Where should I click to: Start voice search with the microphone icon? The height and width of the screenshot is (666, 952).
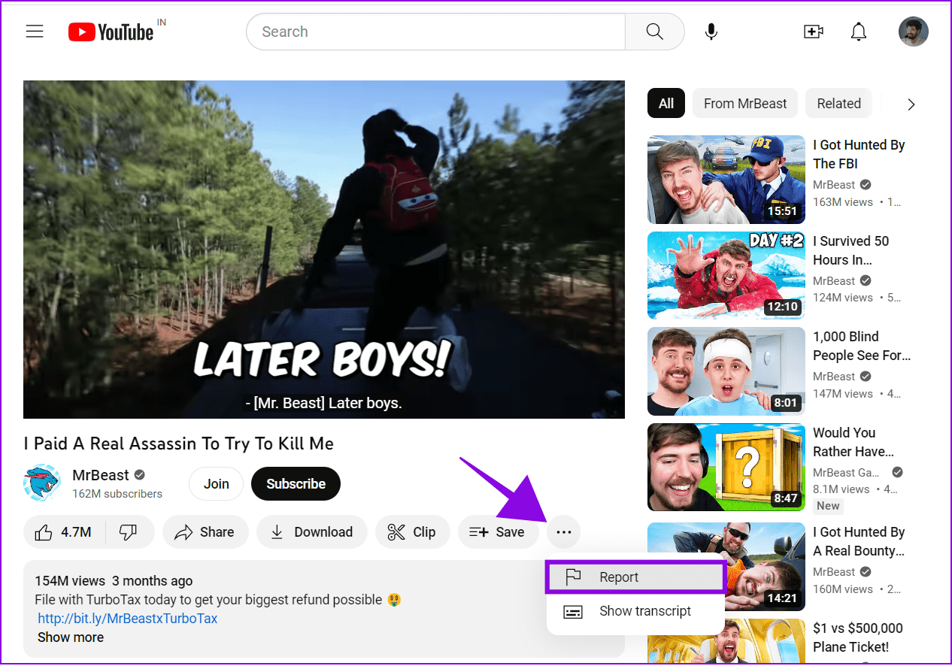(711, 32)
